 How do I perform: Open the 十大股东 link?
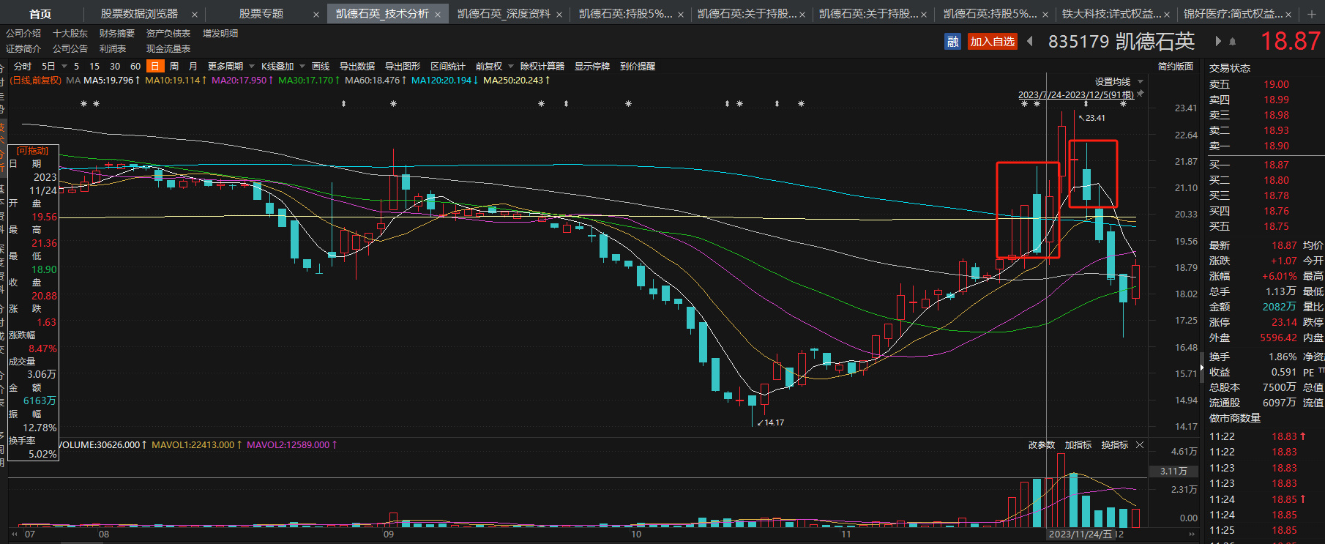coord(70,34)
